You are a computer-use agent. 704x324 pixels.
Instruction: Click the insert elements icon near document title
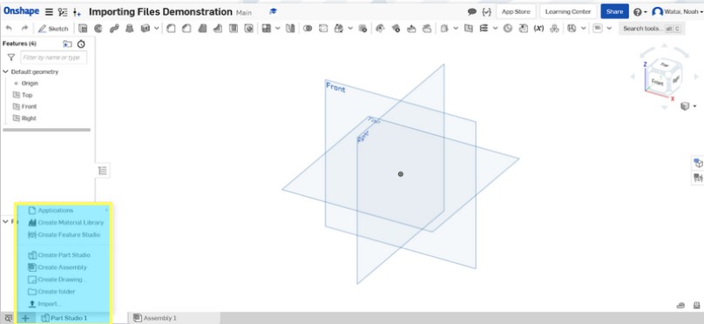click(x=78, y=12)
